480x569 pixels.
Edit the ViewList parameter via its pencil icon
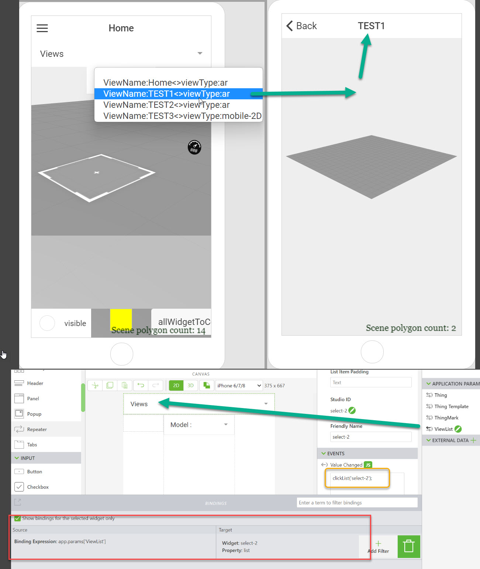tap(457, 429)
